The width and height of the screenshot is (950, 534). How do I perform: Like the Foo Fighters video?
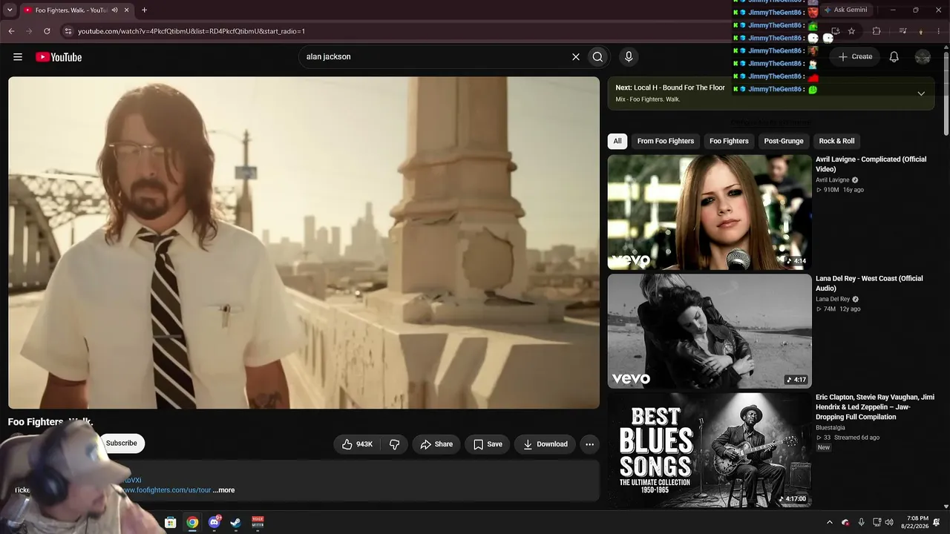(x=357, y=444)
